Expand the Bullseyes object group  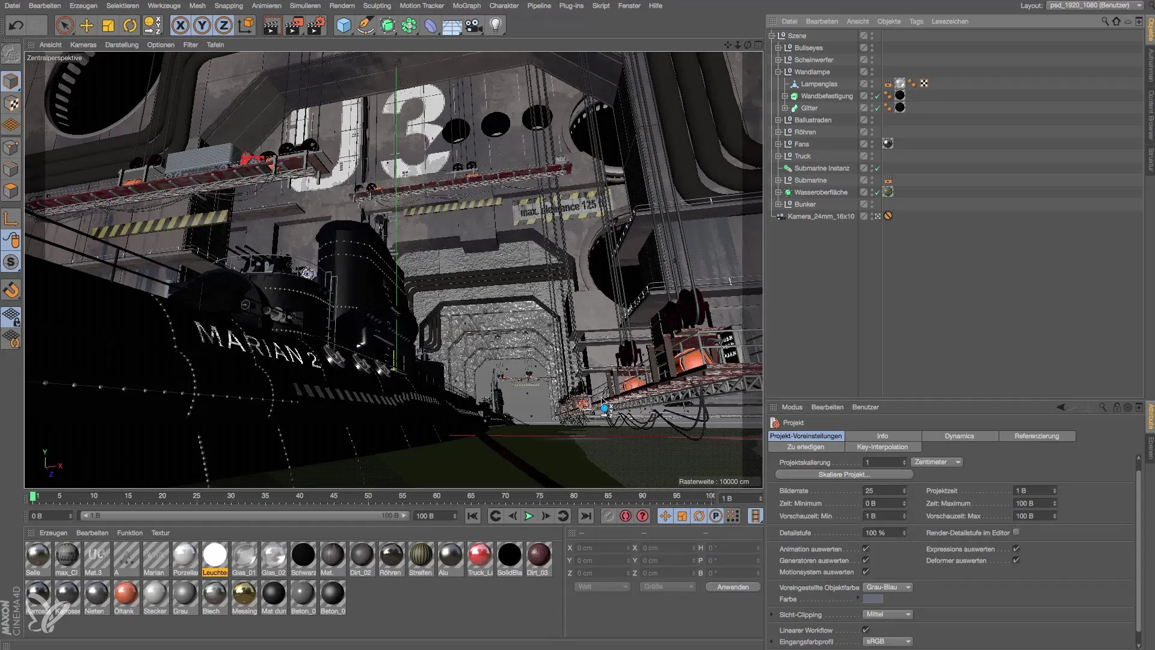pos(778,48)
